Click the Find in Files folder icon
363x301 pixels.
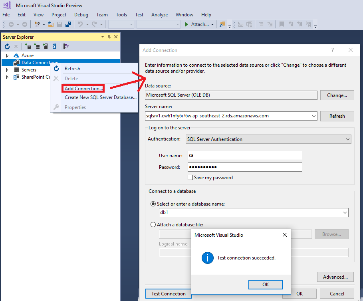point(222,24)
